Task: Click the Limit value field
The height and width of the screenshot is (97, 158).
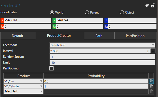Action: point(102,63)
